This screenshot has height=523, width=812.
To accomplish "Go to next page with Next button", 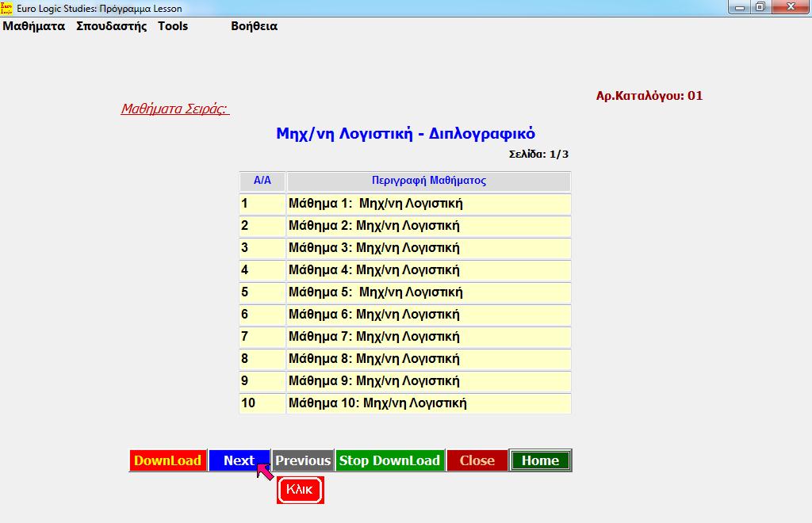I will point(239,460).
